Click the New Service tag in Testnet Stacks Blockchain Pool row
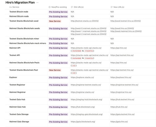 coord(55,70)
